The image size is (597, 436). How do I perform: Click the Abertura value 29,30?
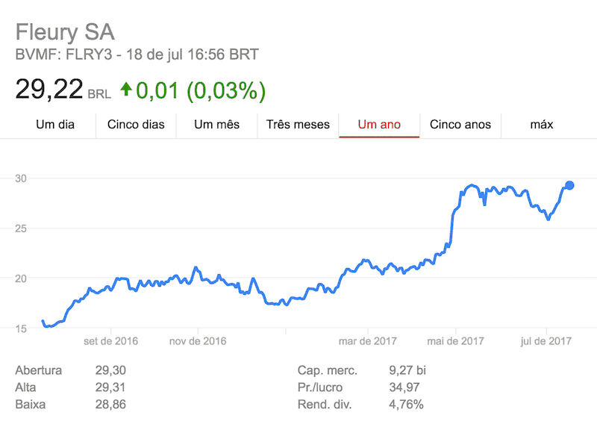point(110,370)
